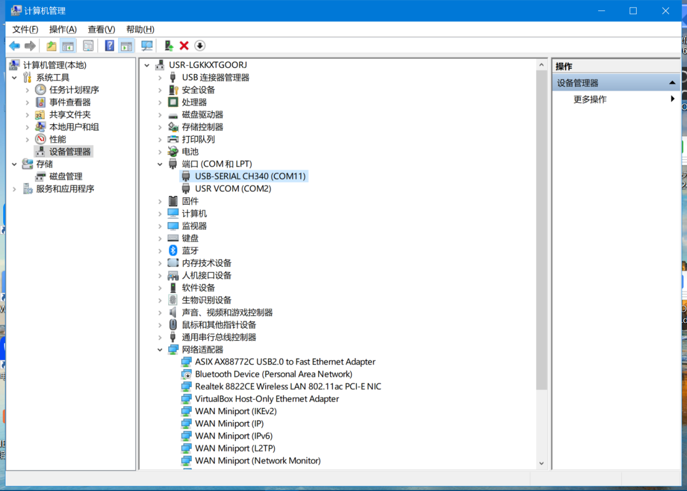687x491 pixels.
Task: Toggle Show/Hide Action Pane toolbar button
Action: (x=126, y=46)
